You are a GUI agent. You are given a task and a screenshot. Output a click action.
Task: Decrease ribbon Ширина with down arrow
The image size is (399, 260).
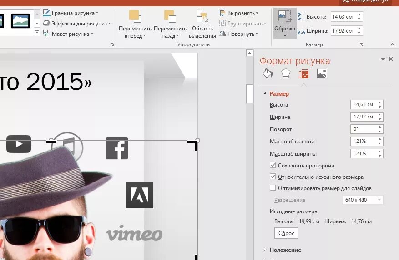pos(359,33)
